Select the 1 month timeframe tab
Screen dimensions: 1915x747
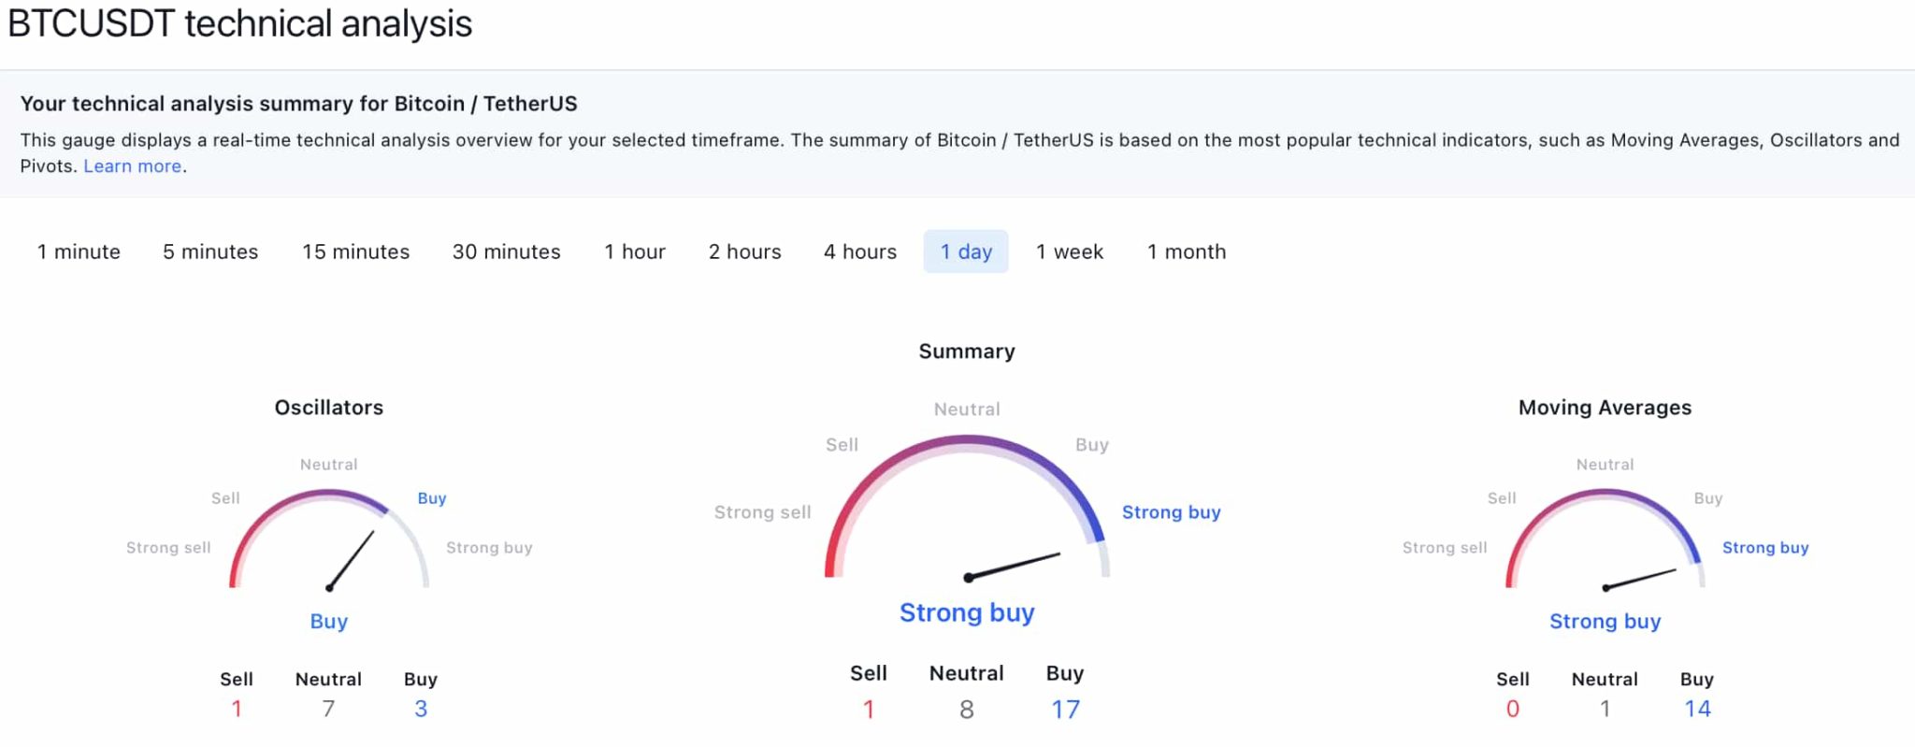(1187, 251)
